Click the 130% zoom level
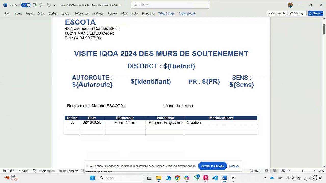This screenshot has height=183, width=326. coord(321,171)
